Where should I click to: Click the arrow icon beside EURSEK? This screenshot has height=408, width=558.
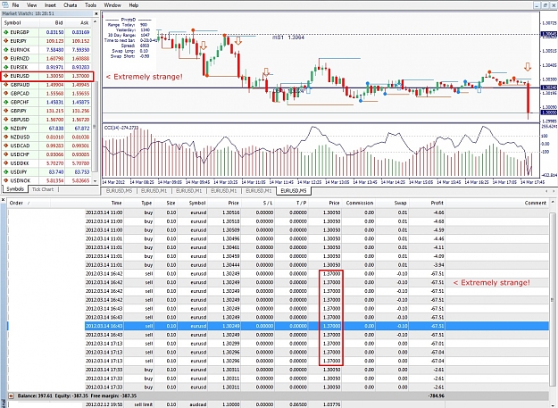(5, 67)
